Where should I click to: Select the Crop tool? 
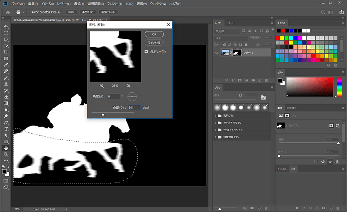pos(6,52)
